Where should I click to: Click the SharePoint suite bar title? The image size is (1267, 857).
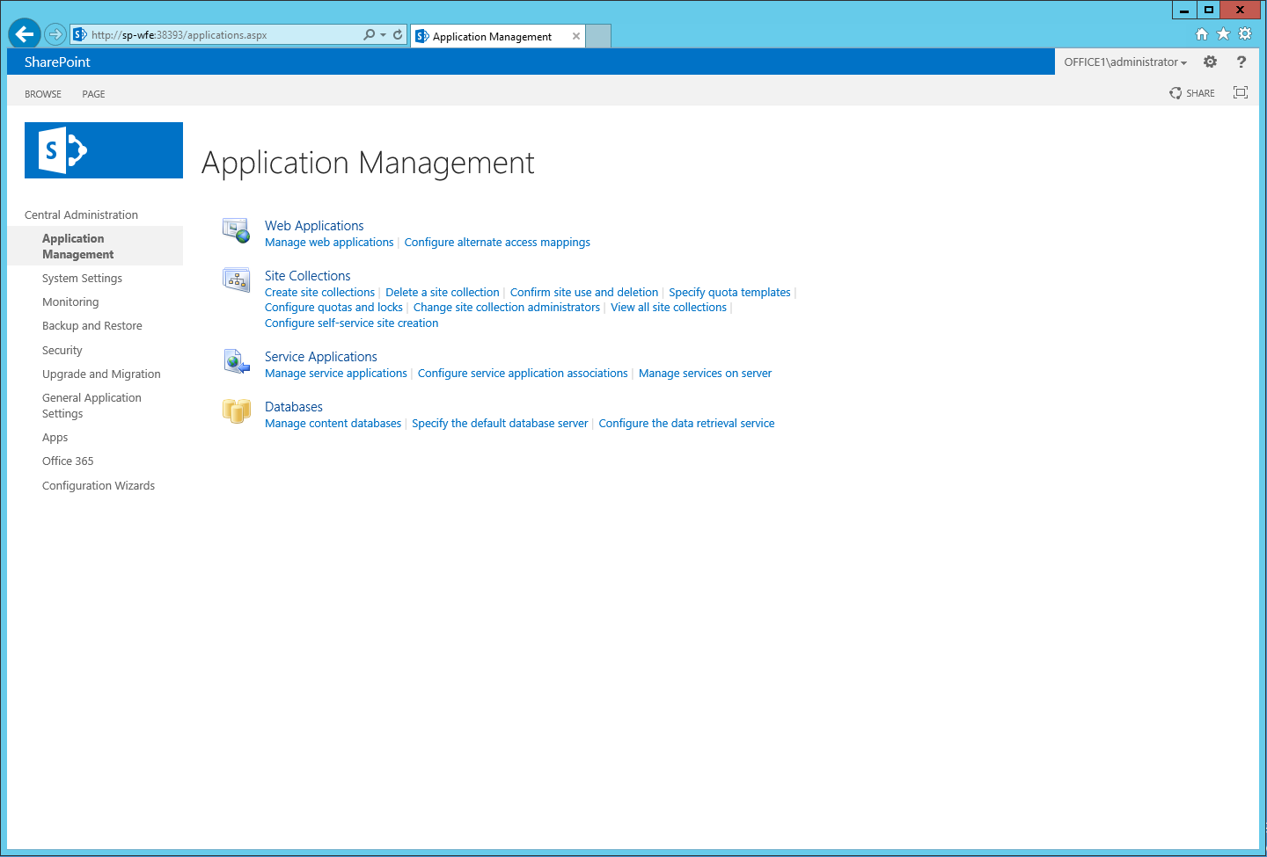57,62
